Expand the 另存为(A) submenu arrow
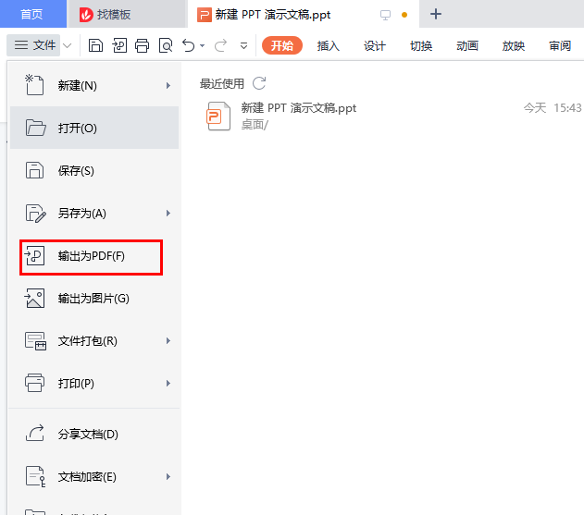 coord(168,214)
